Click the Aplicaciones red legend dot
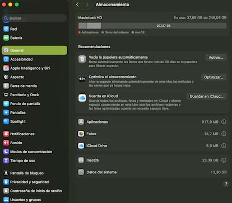This screenshot has height=203, width=232. (80, 32)
